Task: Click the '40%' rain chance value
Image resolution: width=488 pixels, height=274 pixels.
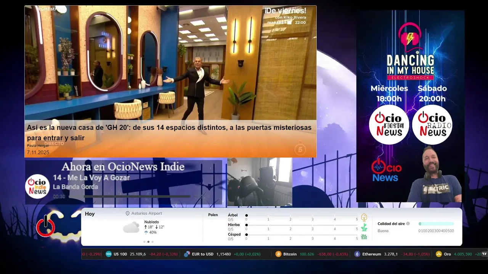Action: (x=153, y=233)
